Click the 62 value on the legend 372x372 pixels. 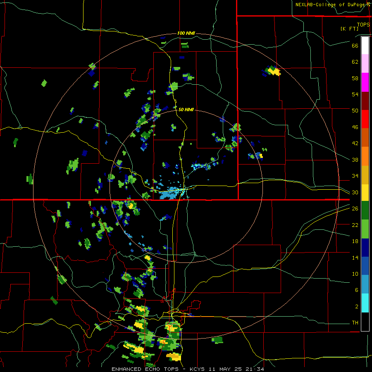pyautogui.click(x=355, y=62)
